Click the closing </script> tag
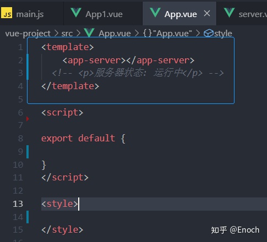 tap(65, 178)
